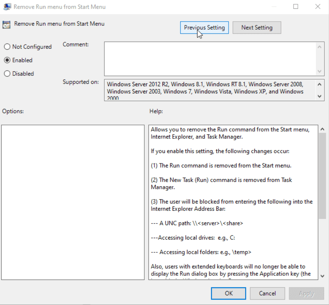
Task: Click help line '(1) The Run command is removed'
Action: coord(221,165)
